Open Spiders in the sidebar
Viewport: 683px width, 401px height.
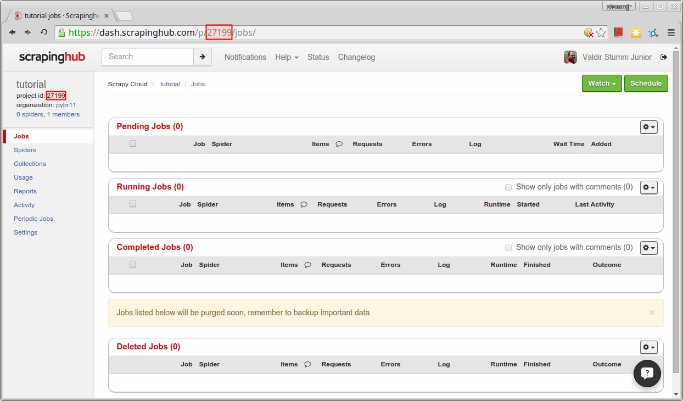(x=25, y=150)
